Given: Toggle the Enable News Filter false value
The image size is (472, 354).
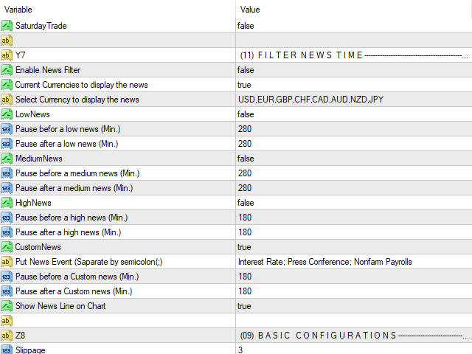Looking at the screenshot, I should point(354,70).
